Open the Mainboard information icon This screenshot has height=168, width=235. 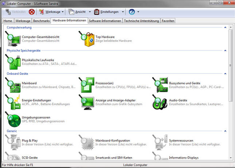[x=13, y=85]
